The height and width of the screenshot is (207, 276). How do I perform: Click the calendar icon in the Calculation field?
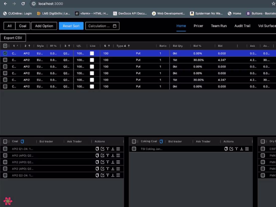pos(115,26)
